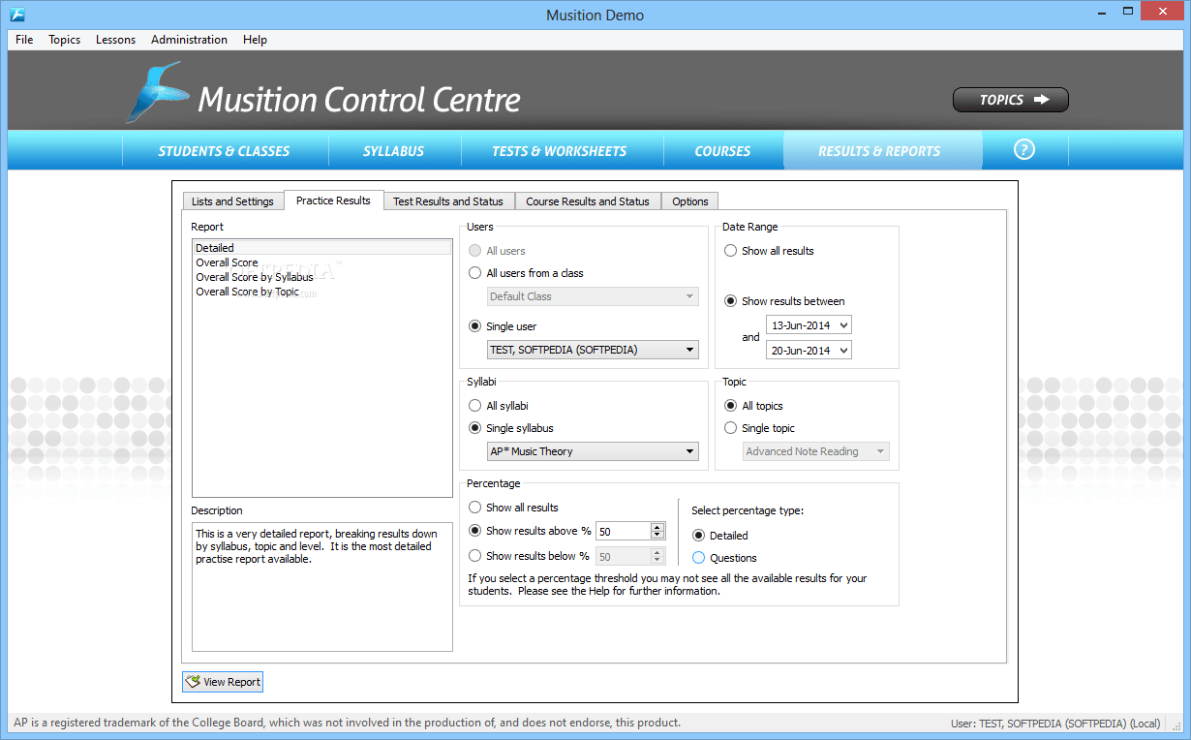Go to Tests & Worksheets section
Image resolution: width=1191 pixels, height=740 pixels.
[560, 151]
